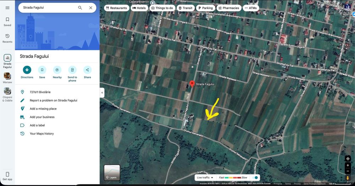
Task: Open Saved places in sidebar
Action: (x=7, y=22)
